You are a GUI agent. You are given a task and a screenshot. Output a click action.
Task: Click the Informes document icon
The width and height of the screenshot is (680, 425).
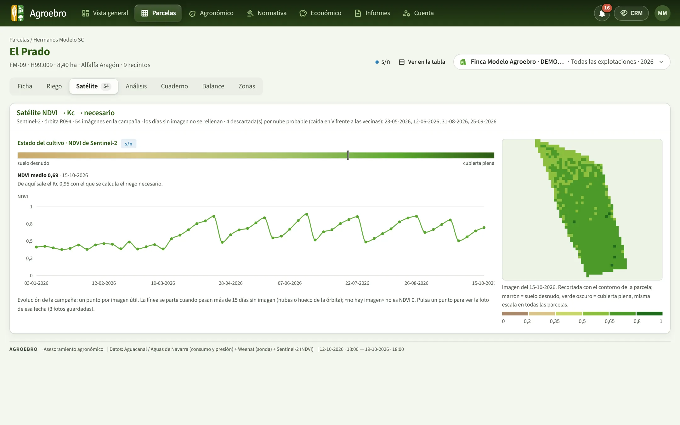pos(358,13)
